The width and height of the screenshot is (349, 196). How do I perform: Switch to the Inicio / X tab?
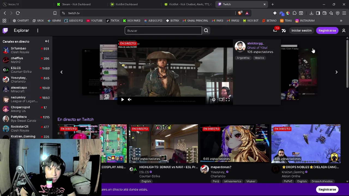[x=27, y=4]
